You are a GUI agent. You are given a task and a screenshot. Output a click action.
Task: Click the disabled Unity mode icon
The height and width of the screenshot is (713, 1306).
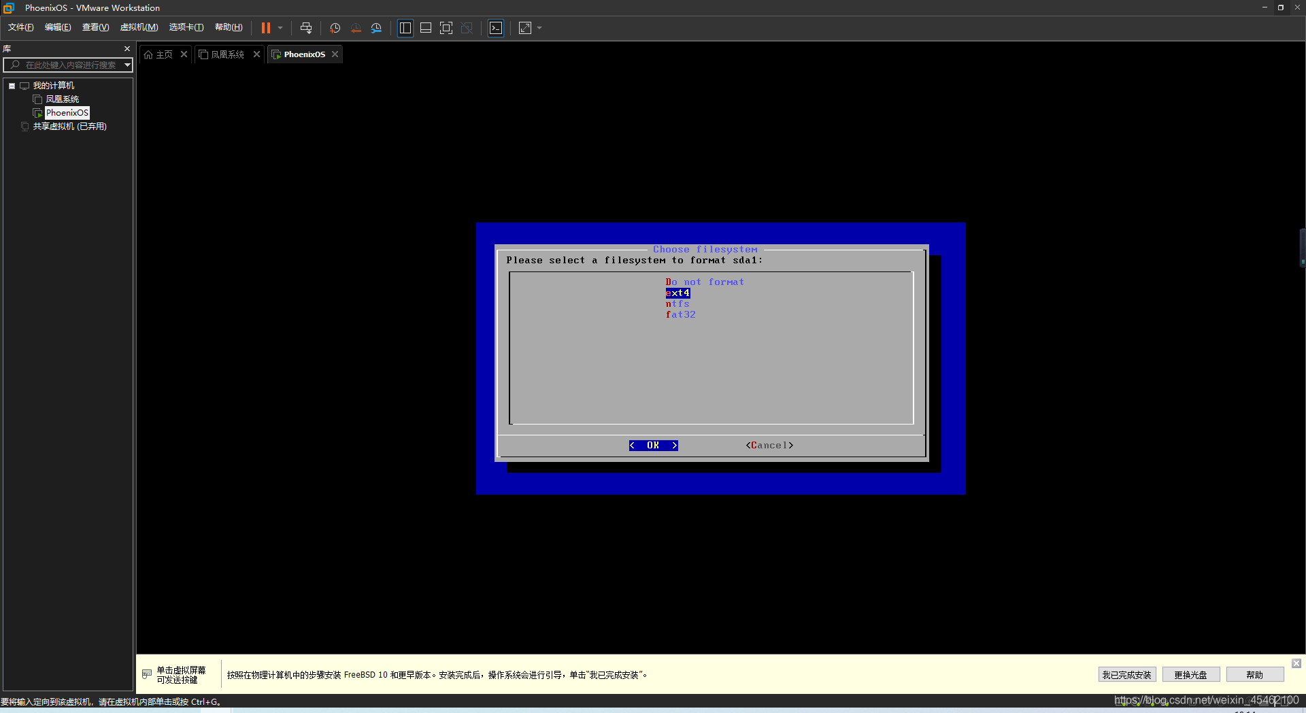[x=467, y=28]
